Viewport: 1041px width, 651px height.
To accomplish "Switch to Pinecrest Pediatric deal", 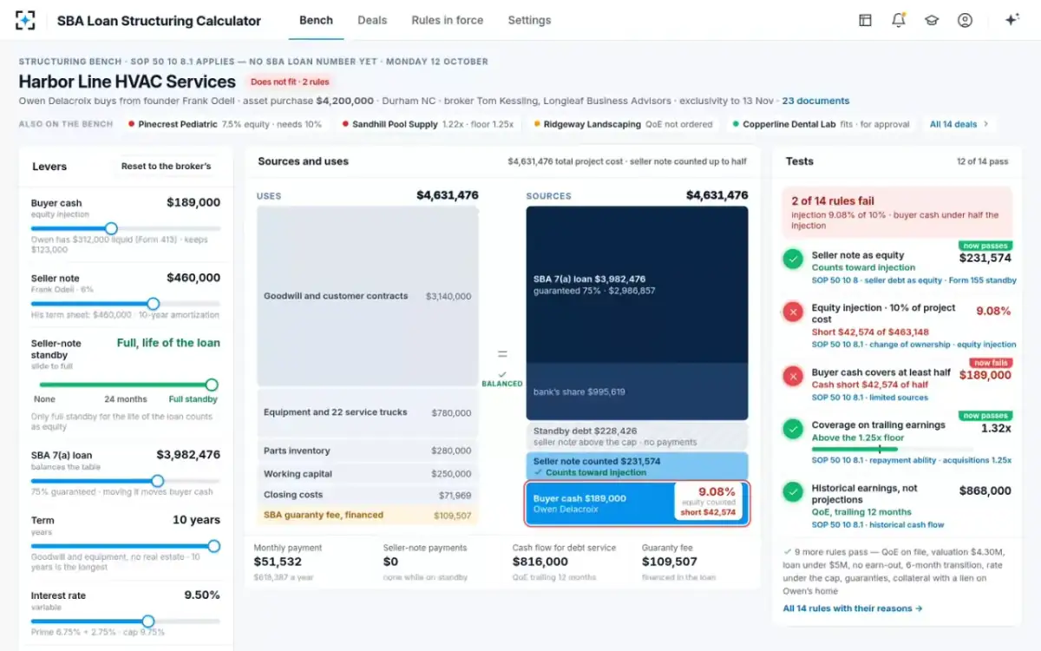I will coord(225,124).
